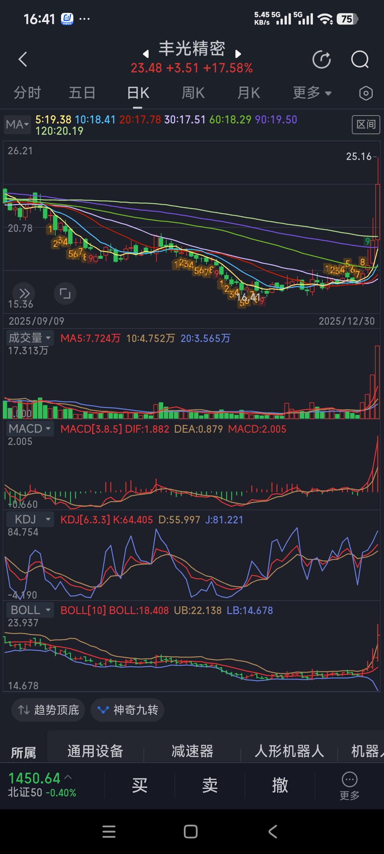Switch to the 分时 tab
Screen dimensions: 384x854
(27, 93)
